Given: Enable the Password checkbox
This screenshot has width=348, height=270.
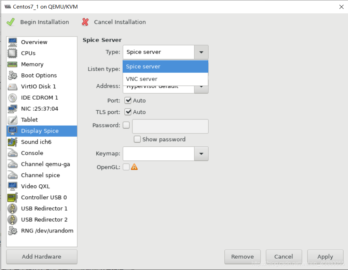Looking at the screenshot, I should (126, 125).
